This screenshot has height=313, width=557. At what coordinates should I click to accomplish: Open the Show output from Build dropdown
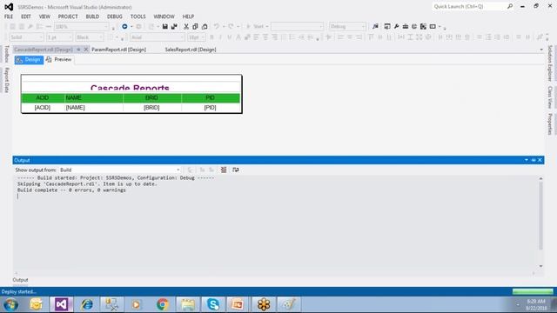click(x=120, y=170)
